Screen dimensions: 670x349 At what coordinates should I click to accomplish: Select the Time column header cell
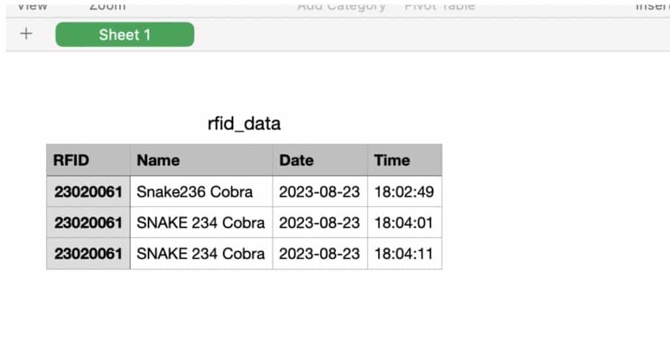pyautogui.click(x=404, y=160)
